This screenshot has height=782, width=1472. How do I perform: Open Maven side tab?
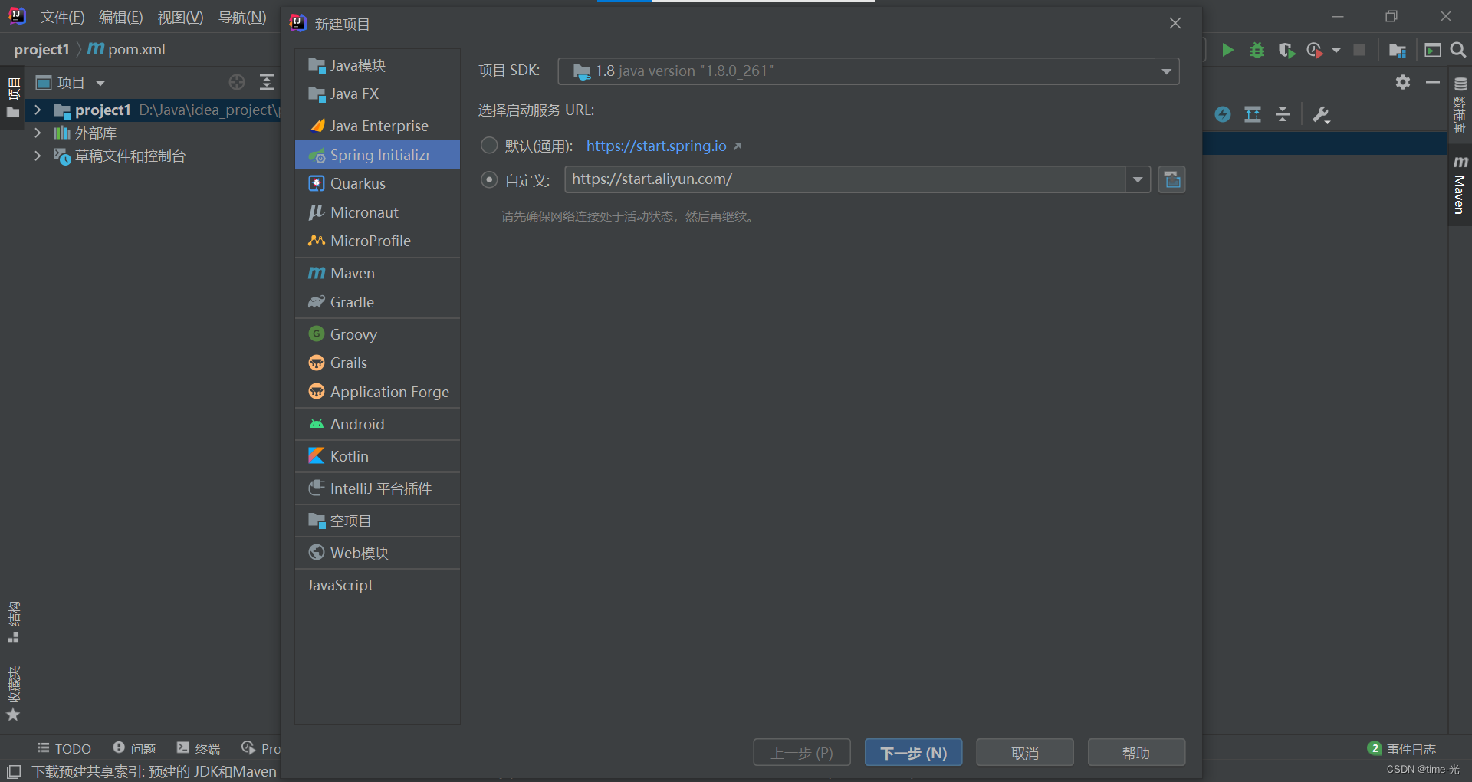point(1460,184)
